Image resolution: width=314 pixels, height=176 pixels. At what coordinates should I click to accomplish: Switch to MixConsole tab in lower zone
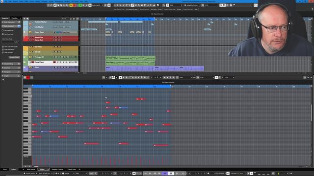click(31, 170)
